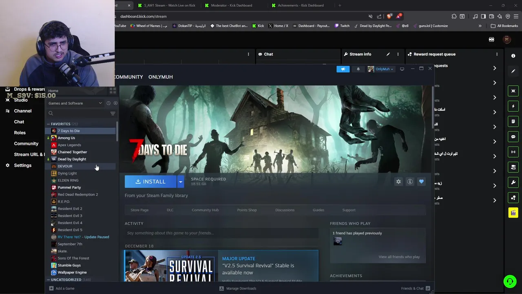Open new browser tab plus button
The image size is (522, 294).
[x=340, y=5]
